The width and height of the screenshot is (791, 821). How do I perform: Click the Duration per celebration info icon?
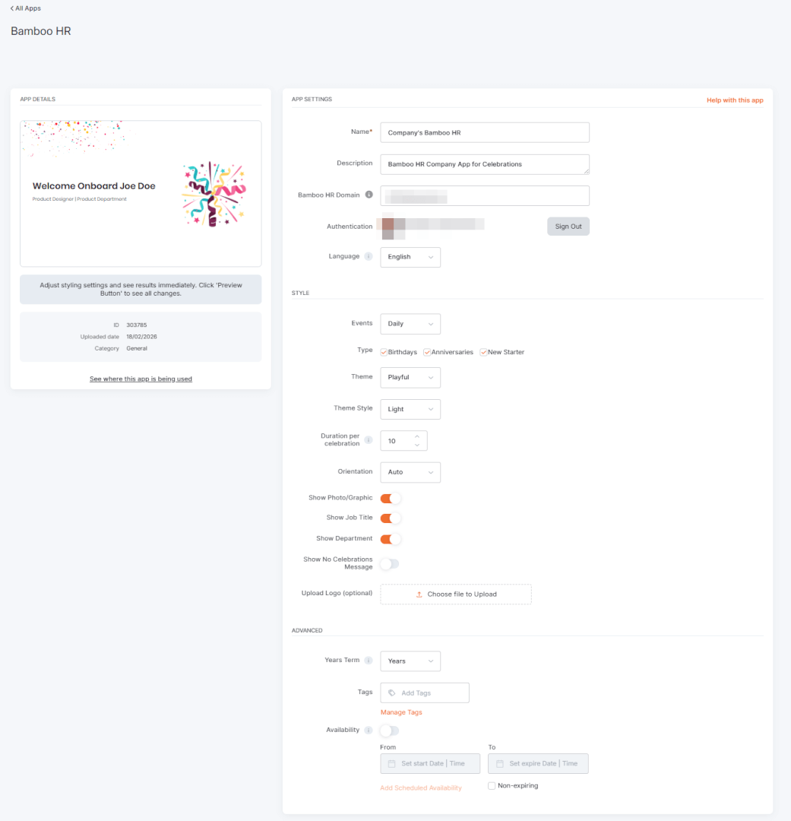[369, 440]
